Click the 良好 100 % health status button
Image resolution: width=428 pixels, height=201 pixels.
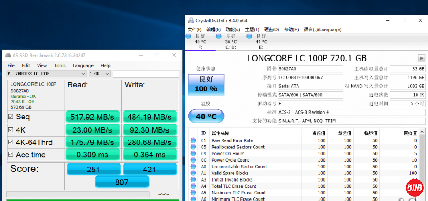[x=206, y=85]
